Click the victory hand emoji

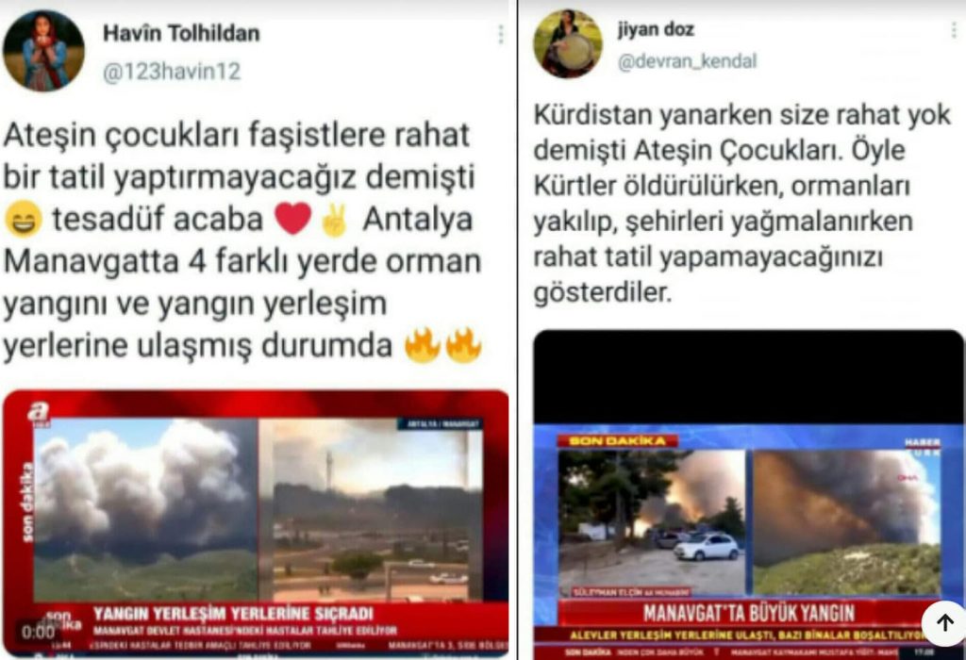(335, 221)
